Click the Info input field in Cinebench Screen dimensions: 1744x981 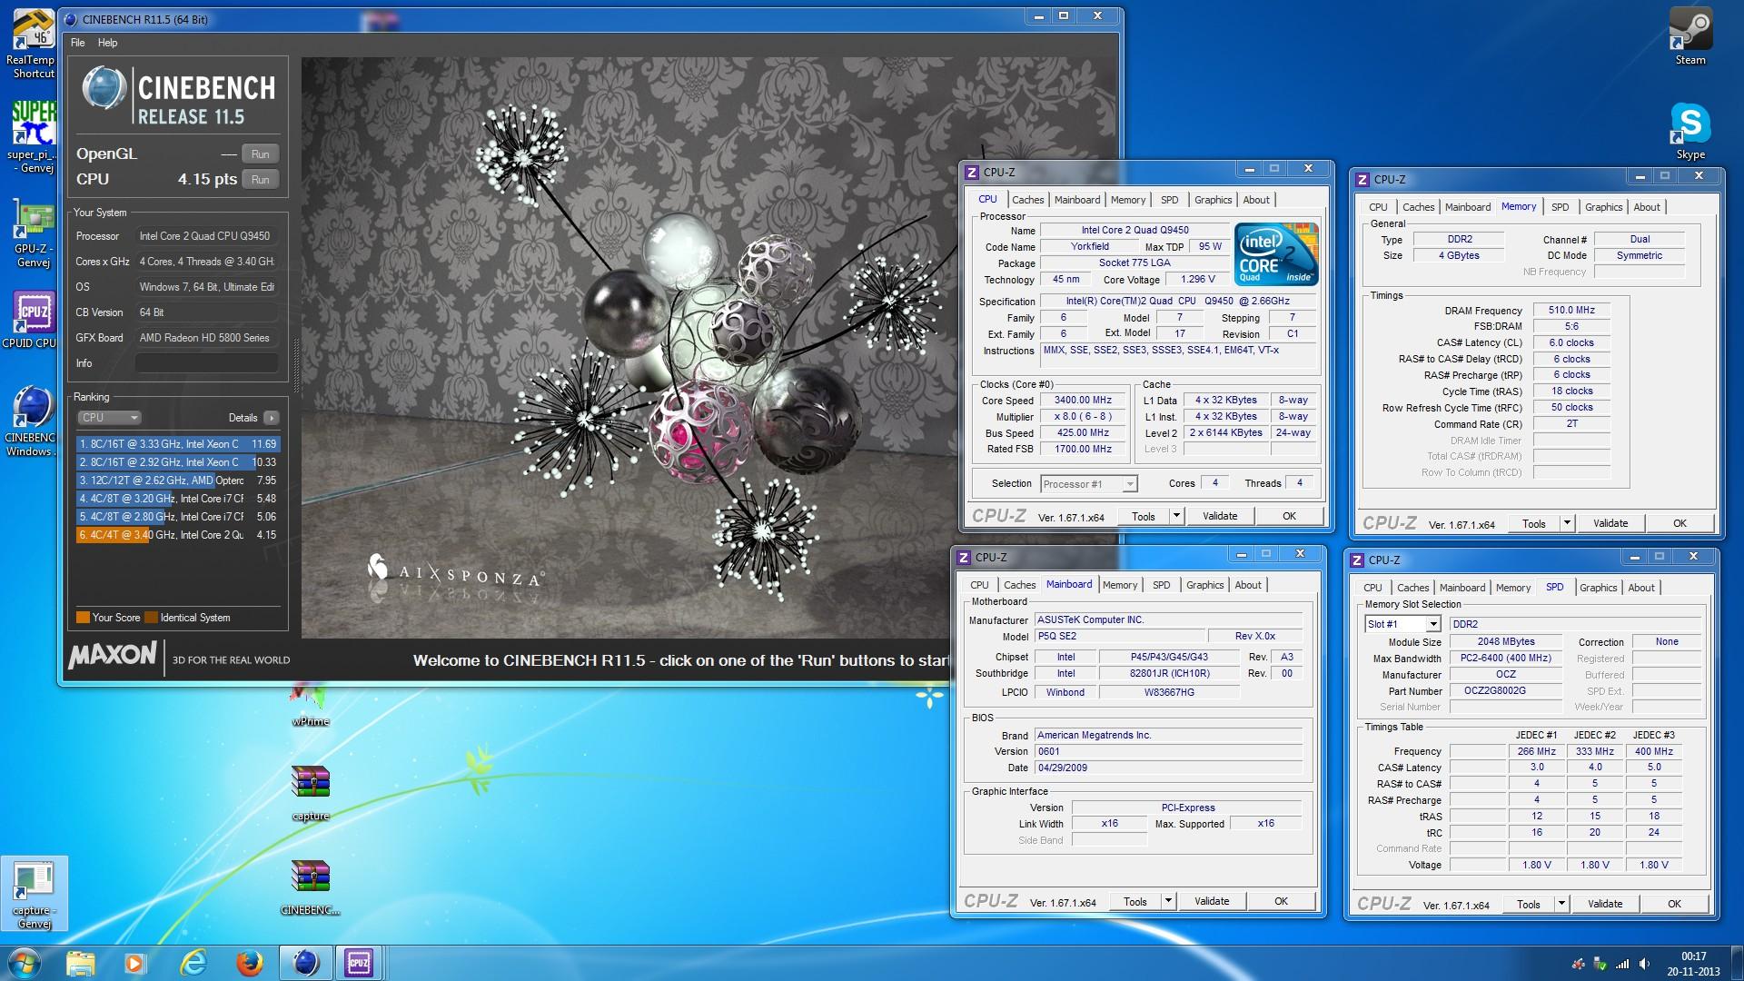point(207,363)
